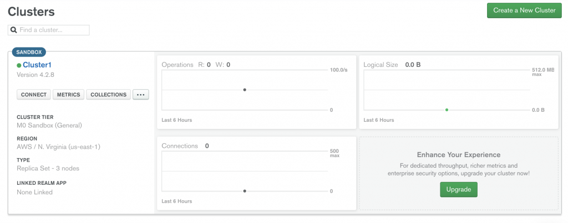Click the Logical Size chart panel
Viewport: 568px width, 223px height.
459,92
